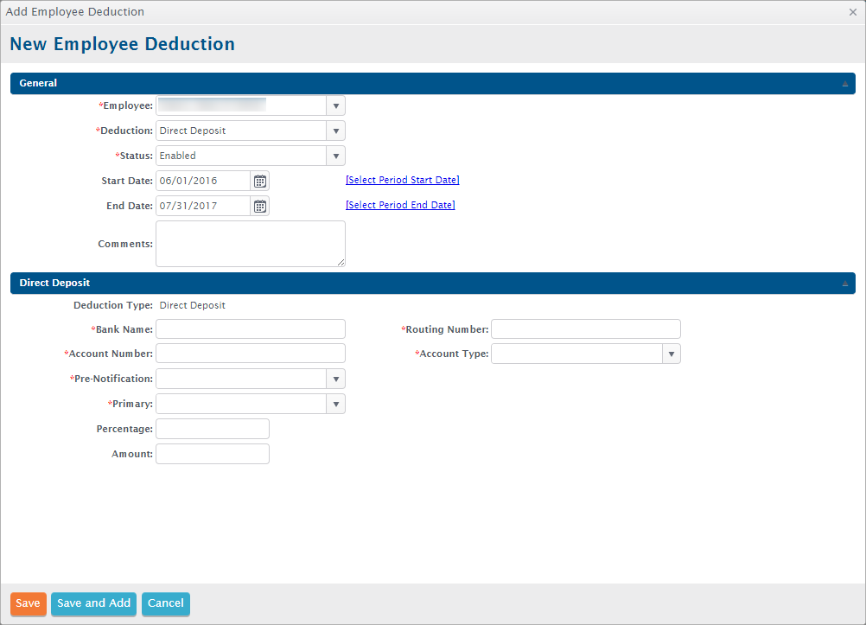Viewport: 866px width, 625px height.
Task: Open the Status dropdown
Action: (335, 156)
